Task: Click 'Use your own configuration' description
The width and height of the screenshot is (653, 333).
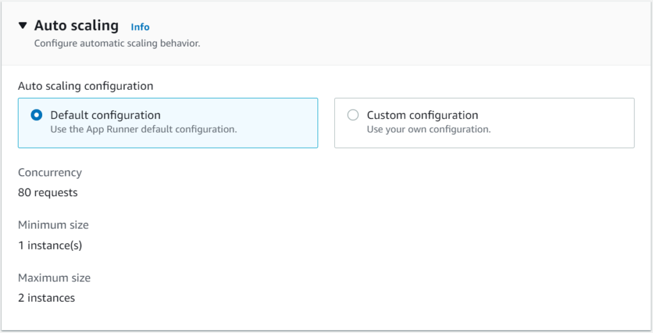Action: coord(429,129)
